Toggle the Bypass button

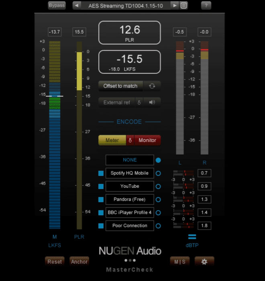pos(57,6)
